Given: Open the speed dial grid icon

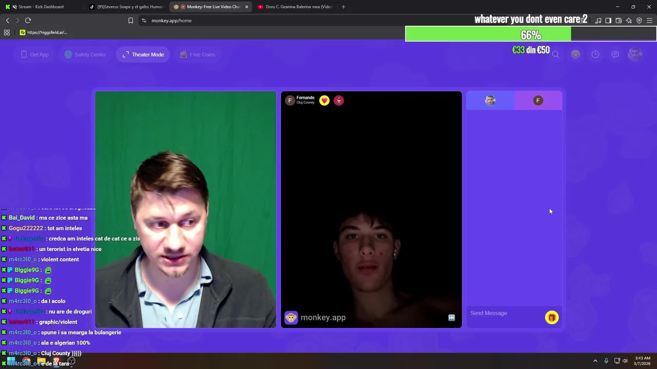Looking at the screenshot, I should 7,32.
